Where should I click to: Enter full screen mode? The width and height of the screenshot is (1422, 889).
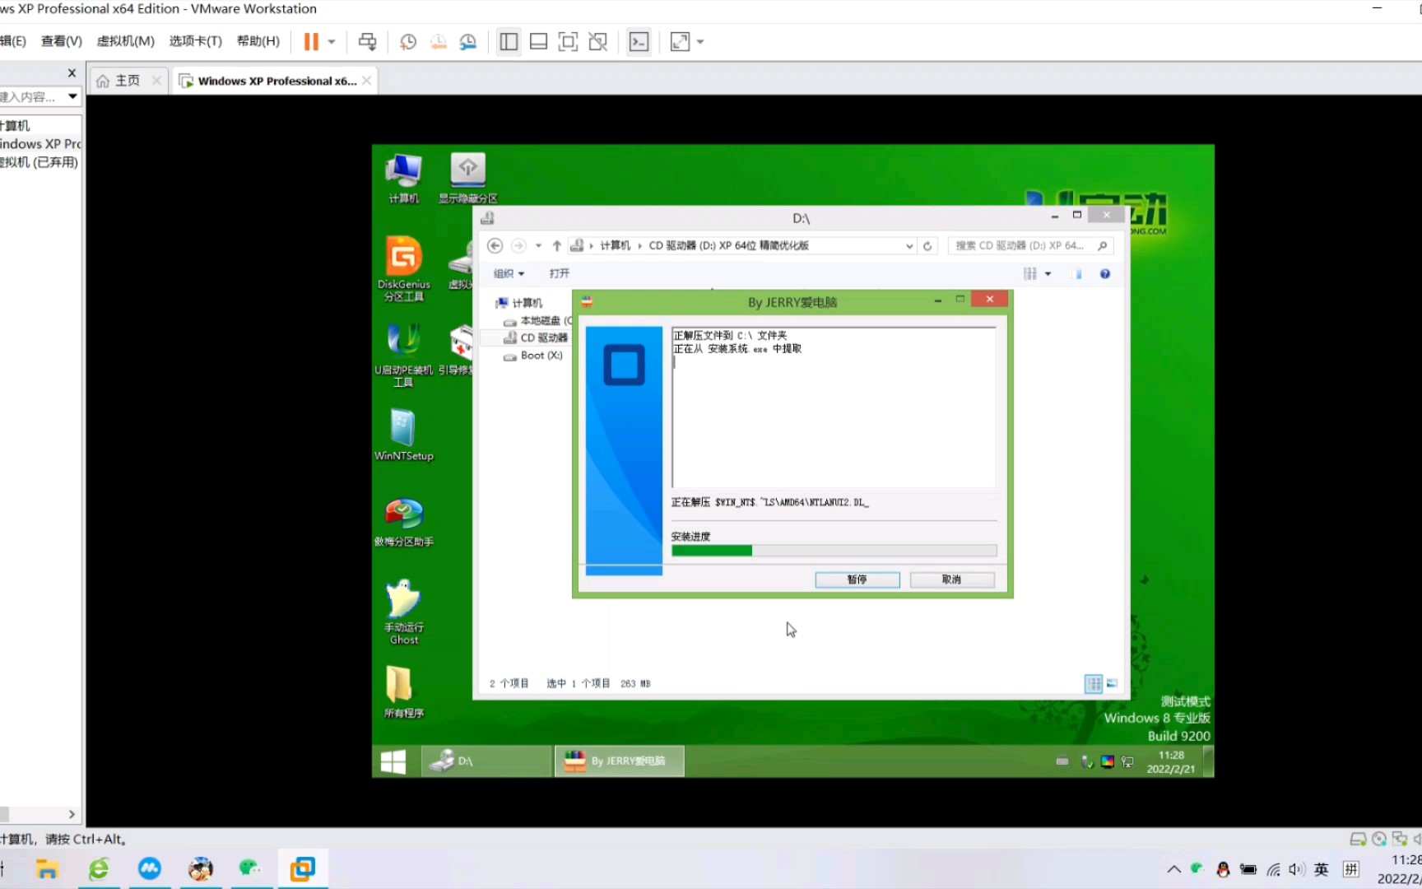pyautogui.click(x=568, y=41)
